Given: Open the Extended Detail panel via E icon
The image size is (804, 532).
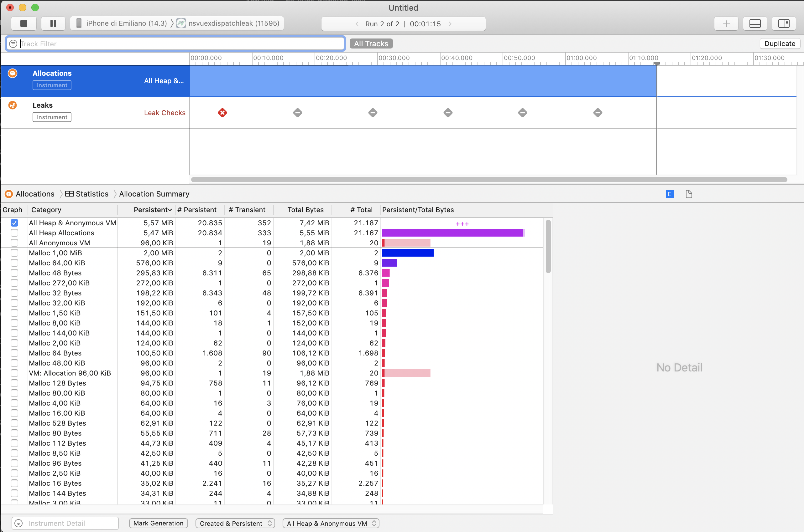Looking at the screenshot, I should 669,194.
